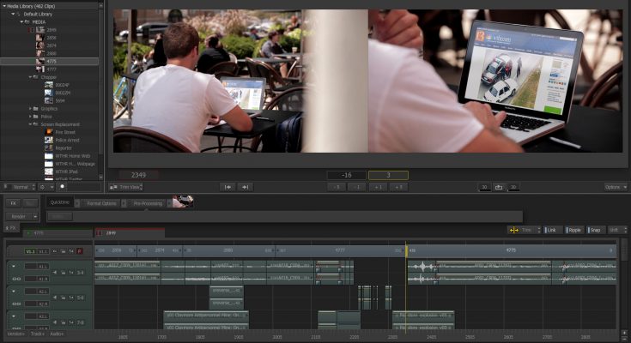The height and width of the screenshot is (343, 631).
Task: Open the FX side tab
Action: tap(11, 228)
